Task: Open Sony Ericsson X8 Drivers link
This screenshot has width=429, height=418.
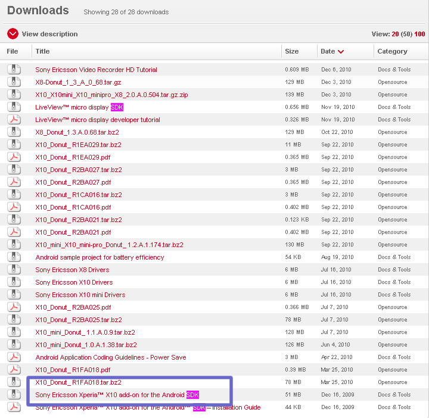Action: 72,270
